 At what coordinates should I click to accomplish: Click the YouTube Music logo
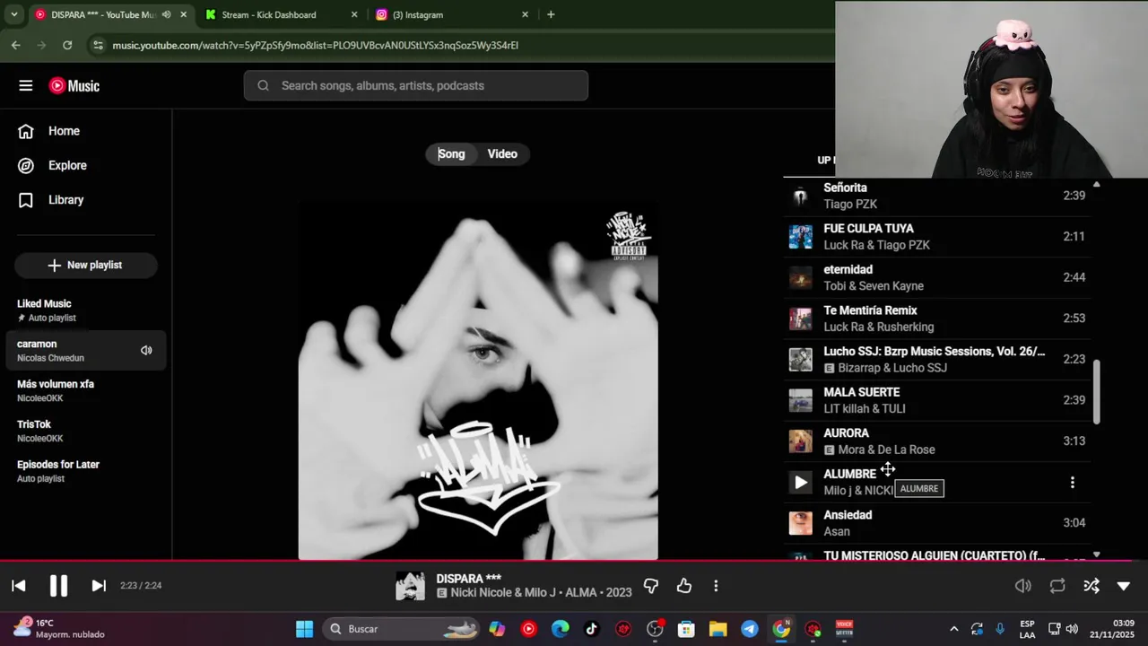(74, 86)
